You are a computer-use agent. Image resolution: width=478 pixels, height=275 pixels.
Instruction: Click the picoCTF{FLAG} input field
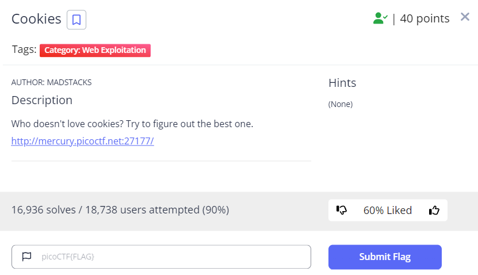pos(173,257)
